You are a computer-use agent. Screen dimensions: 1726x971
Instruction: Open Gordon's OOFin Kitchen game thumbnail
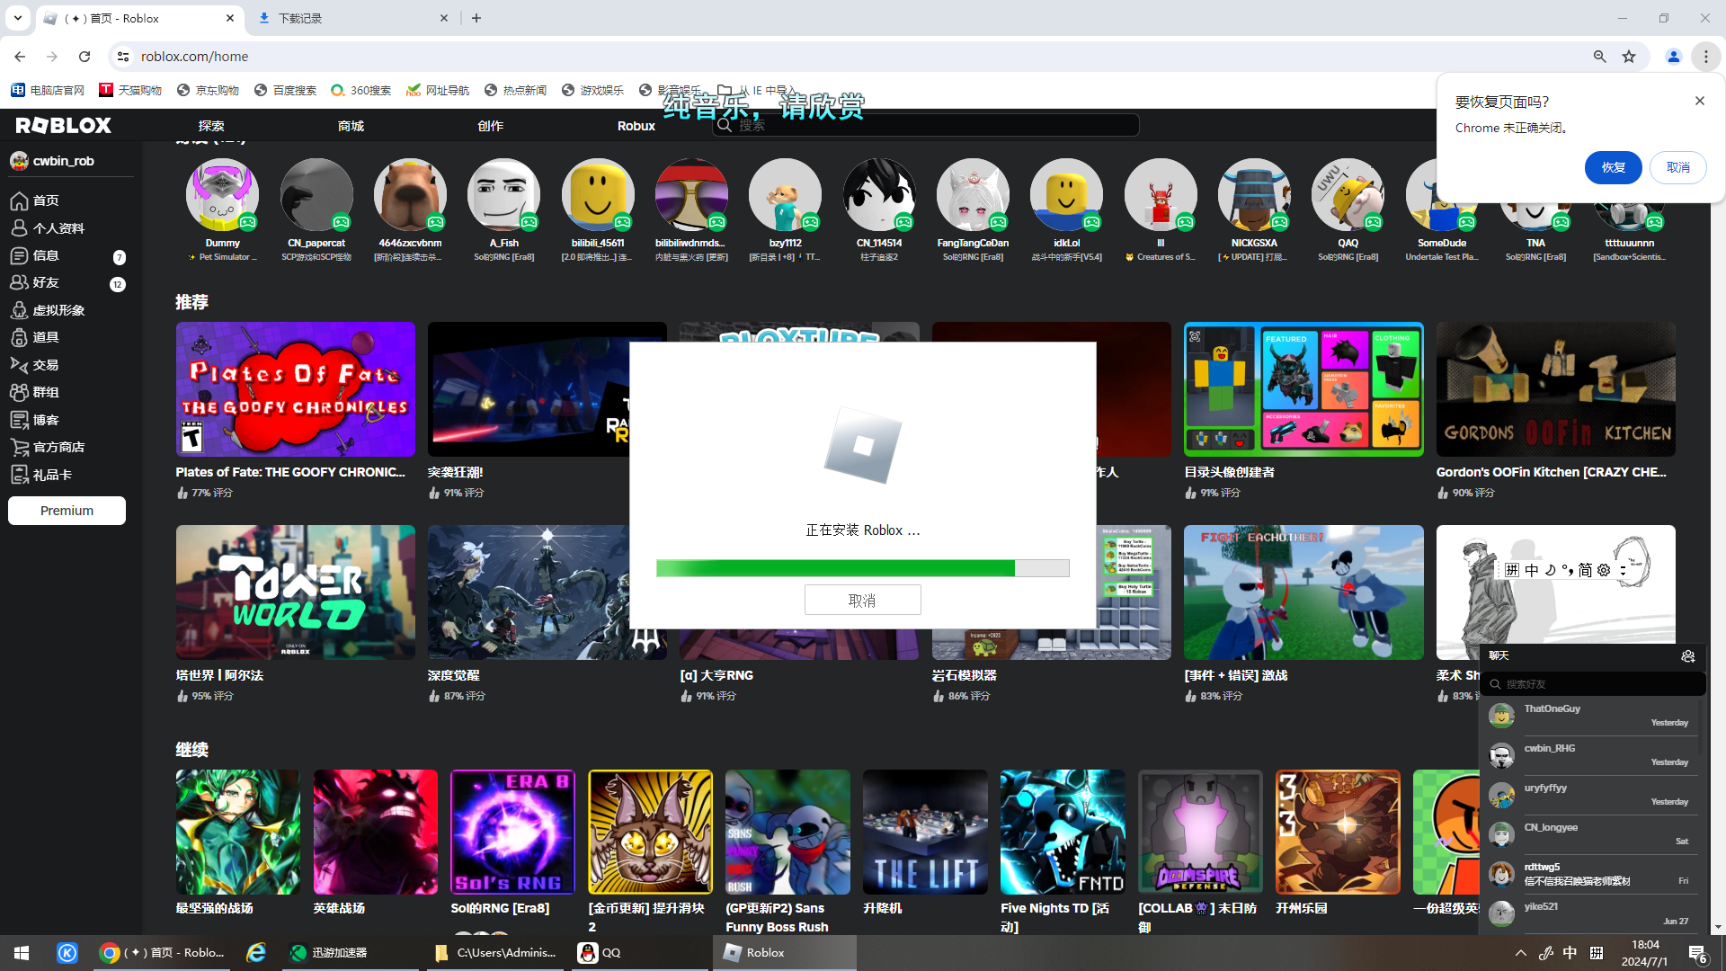[x=1555, y=389]
